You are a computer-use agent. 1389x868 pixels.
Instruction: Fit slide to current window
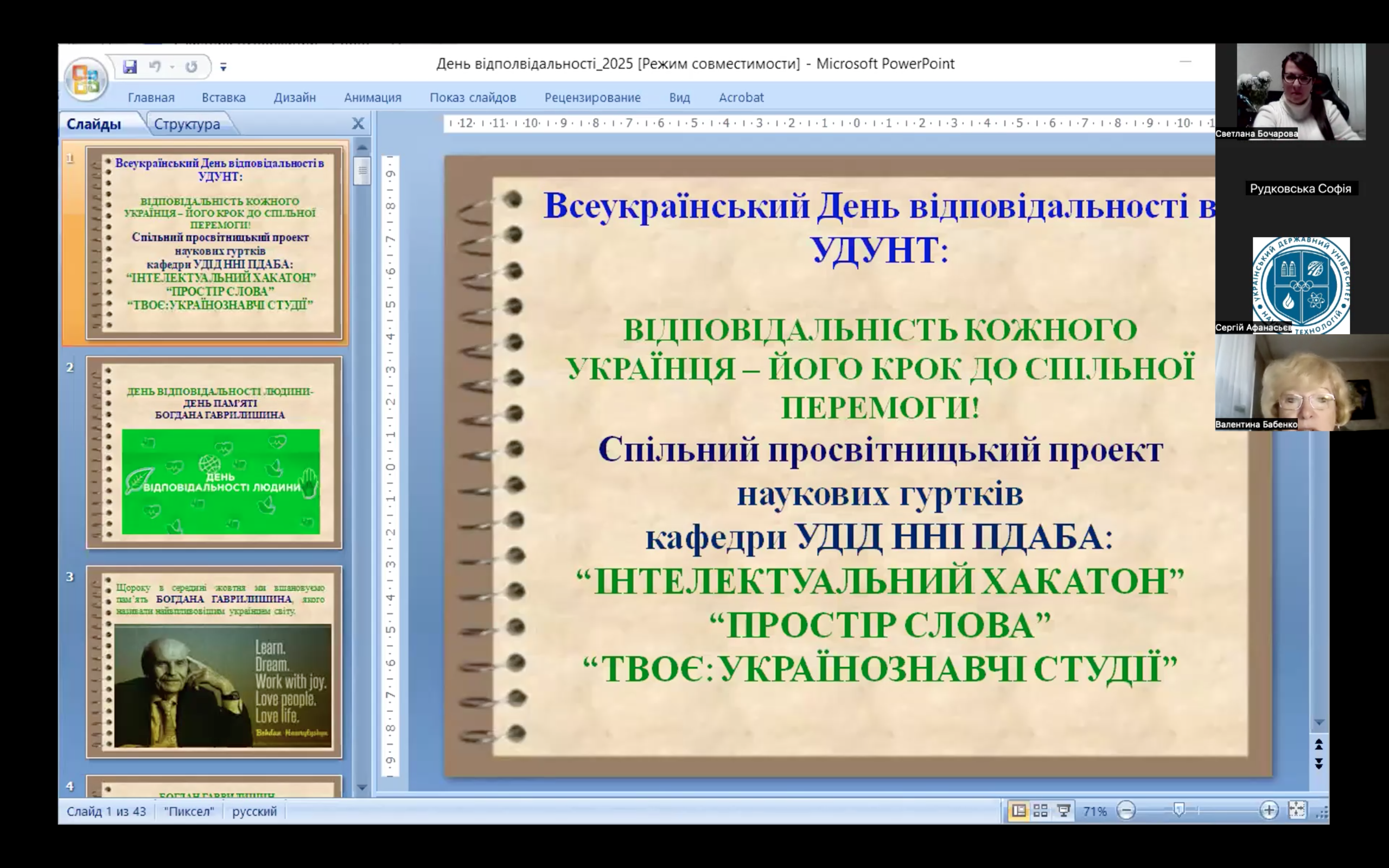(1297, 810)
